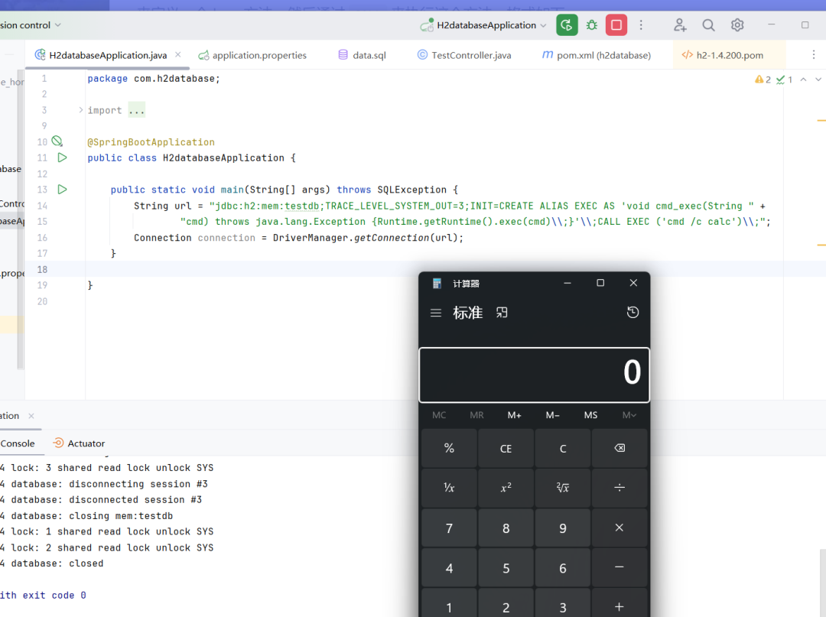Click the run gutter arrow beside class declaration
This screenshot has height=617, width=826.
coord(62,157)
